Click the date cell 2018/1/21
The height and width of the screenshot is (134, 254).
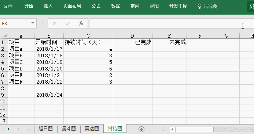click(49, 75)
